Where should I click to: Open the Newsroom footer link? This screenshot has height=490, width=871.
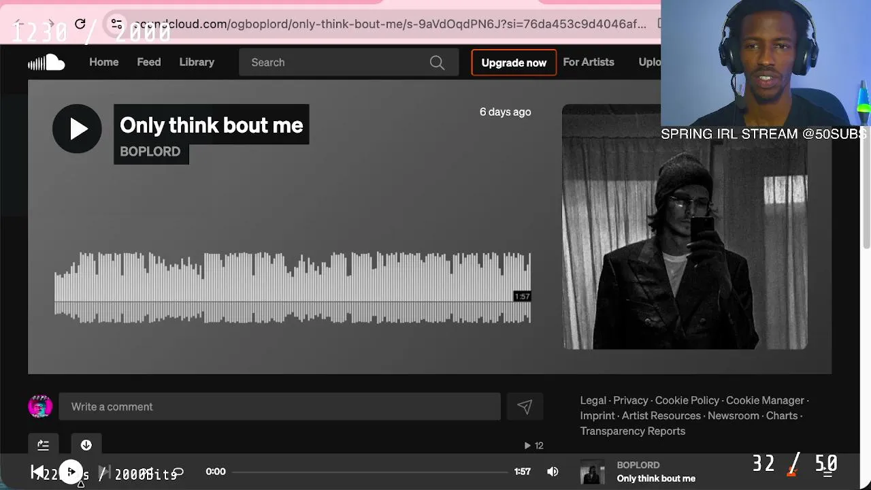coord(734,416)
